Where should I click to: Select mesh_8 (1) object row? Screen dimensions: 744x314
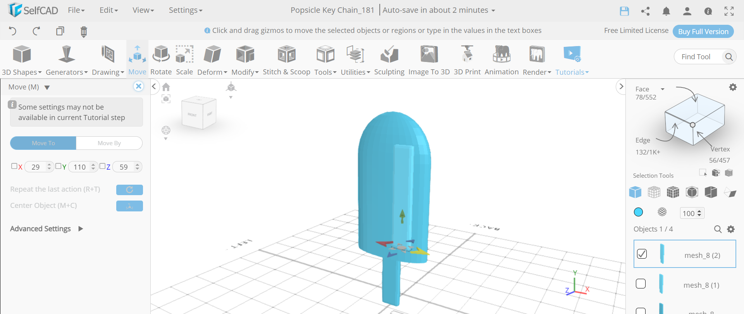(x=685, y=285)
